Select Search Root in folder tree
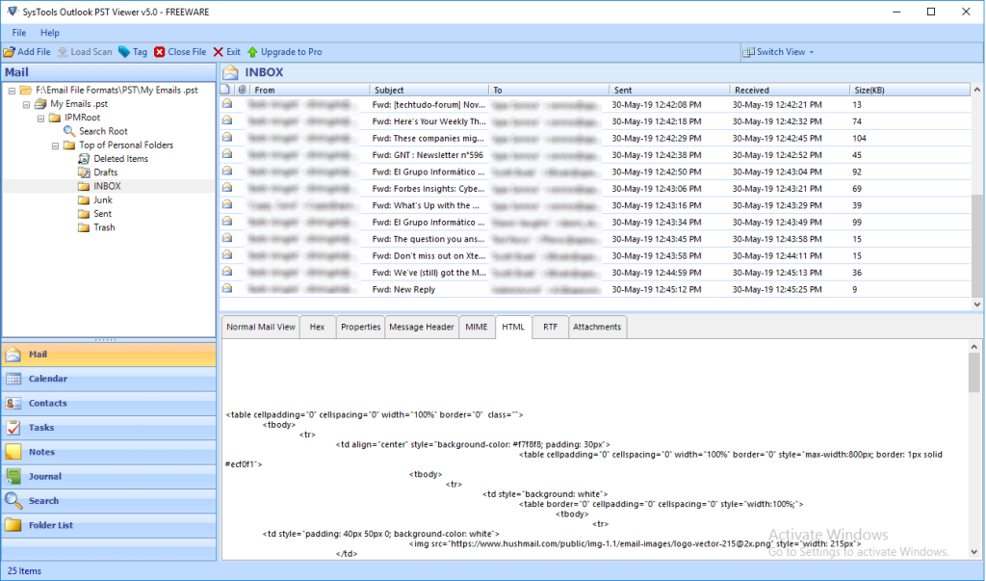The height and width of the screenshot is (581, 986). pyautogui.click(x=103, y=132)
